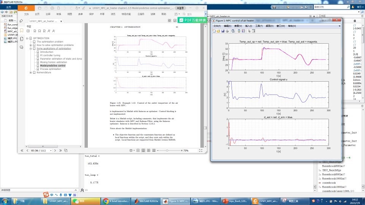
Task: Open Chrome taskbar item
Action: click(x=116, y=201)
